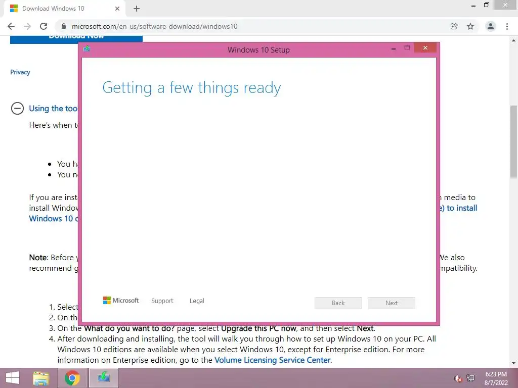
Task: Open the taskbar clock showing 6:23 PM
Action: pos(496,378)
